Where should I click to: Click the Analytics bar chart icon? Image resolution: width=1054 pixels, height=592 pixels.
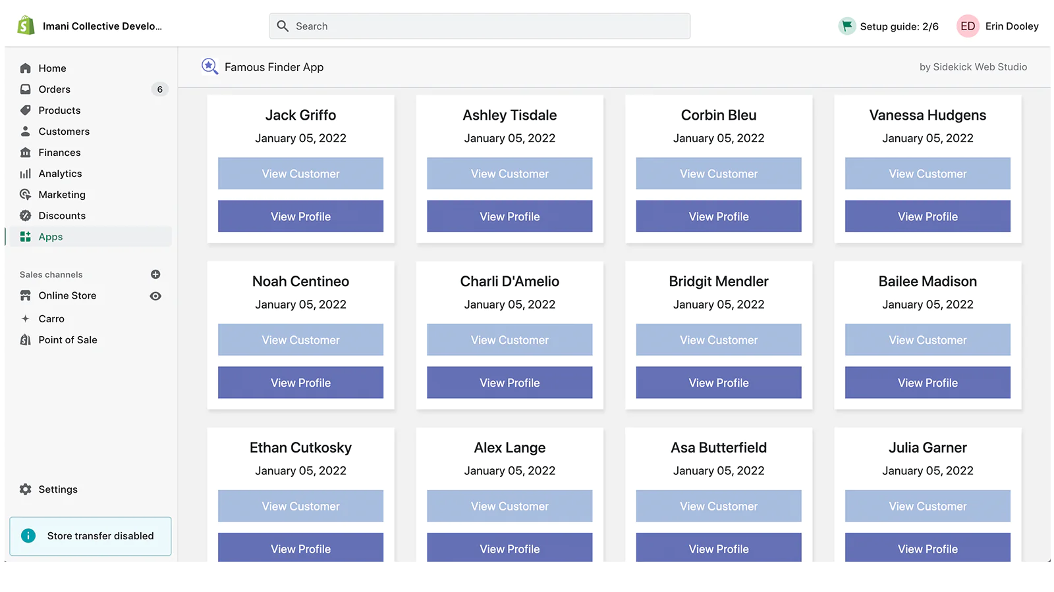[x=26, y=174]
